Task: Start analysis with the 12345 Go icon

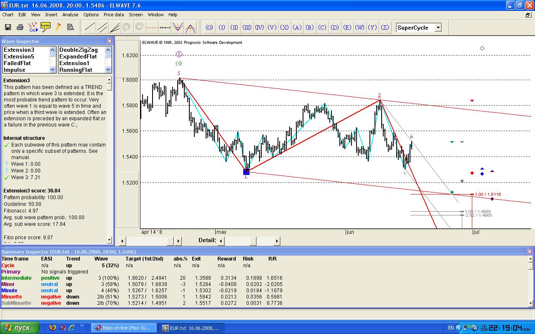Action: tap(33, 28)
